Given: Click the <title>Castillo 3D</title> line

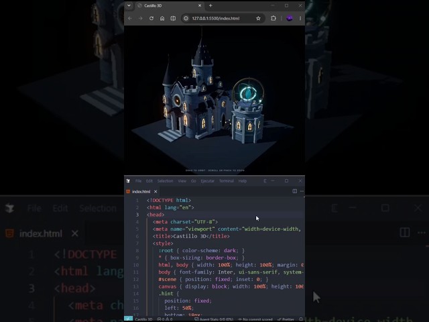Looking at the screenshot, I should [191, 236].
